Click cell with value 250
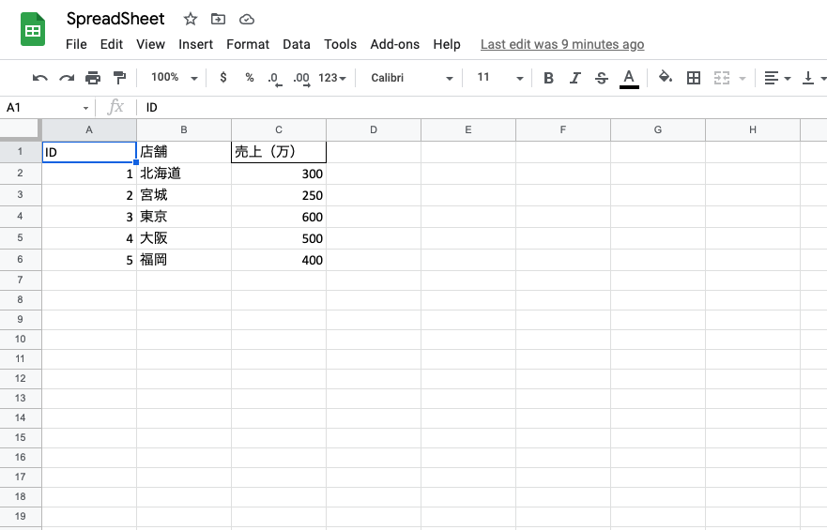The height and width of the screenshot is (530, 827). [x=279, y=195]
